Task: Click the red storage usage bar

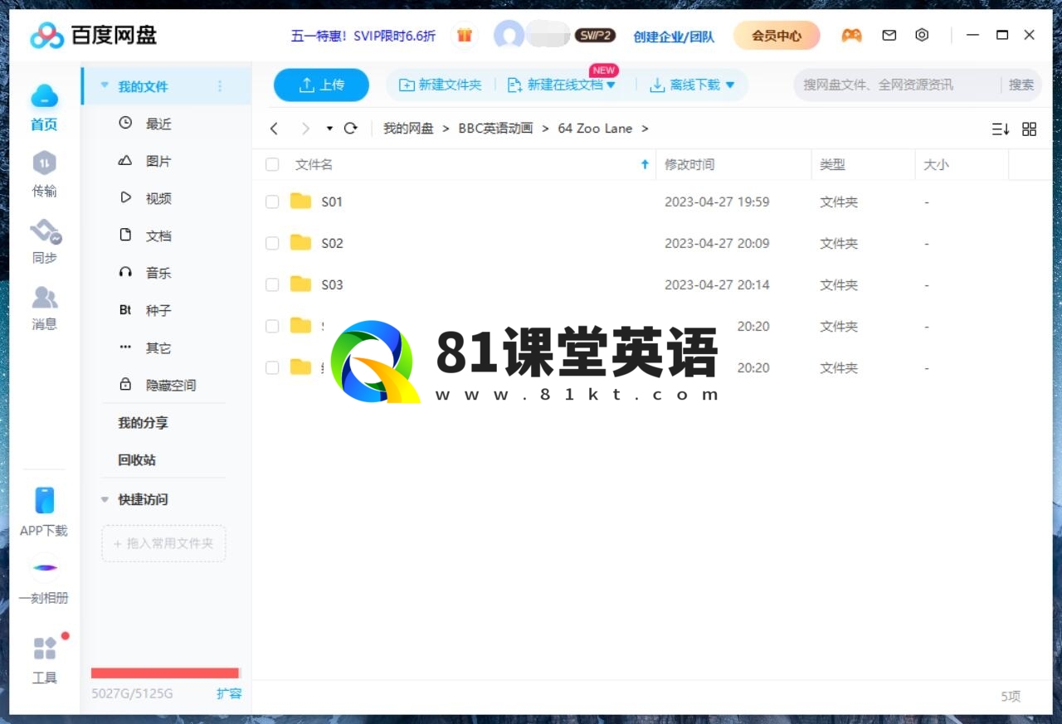Action: click(165, 673)
